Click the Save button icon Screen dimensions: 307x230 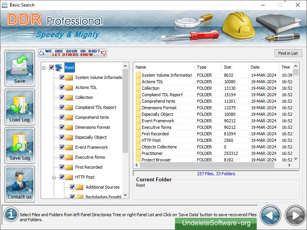pyautogui.click(x=20, y=68)
